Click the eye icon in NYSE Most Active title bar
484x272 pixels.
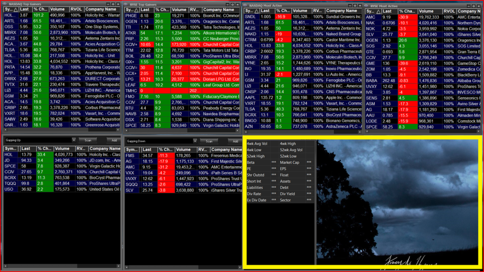click(366, 5)
